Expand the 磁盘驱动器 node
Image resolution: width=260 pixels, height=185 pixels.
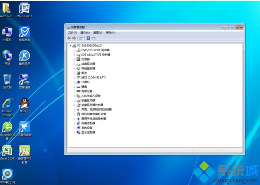74,64
